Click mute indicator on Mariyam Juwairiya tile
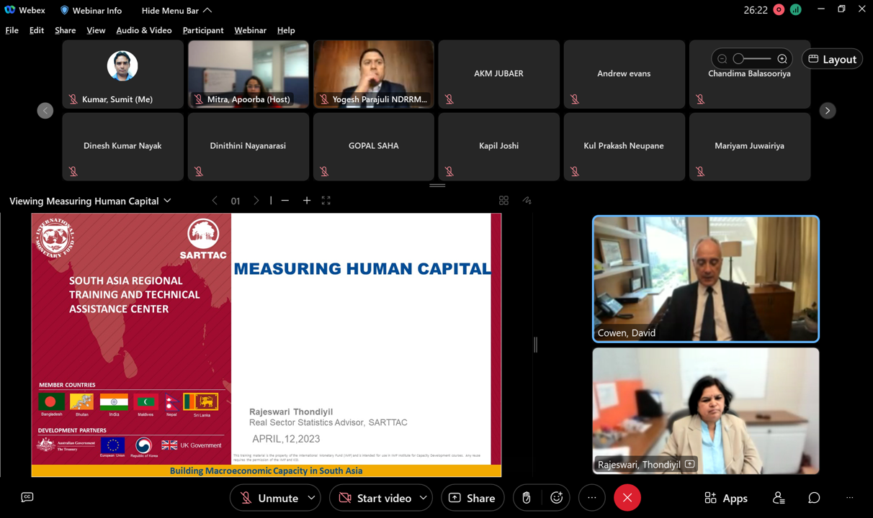This screenshot has height=518, width=873. (x=700, y=171)
